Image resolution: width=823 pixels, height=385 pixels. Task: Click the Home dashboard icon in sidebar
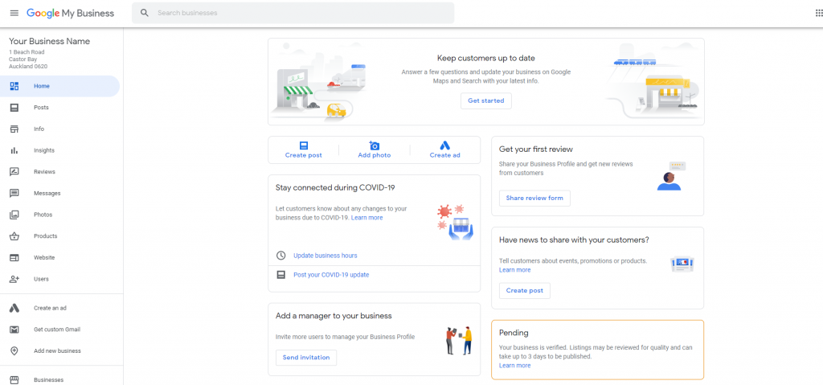tap(14, 86)
